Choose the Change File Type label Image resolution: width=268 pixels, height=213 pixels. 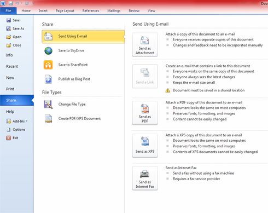point(72,104)
